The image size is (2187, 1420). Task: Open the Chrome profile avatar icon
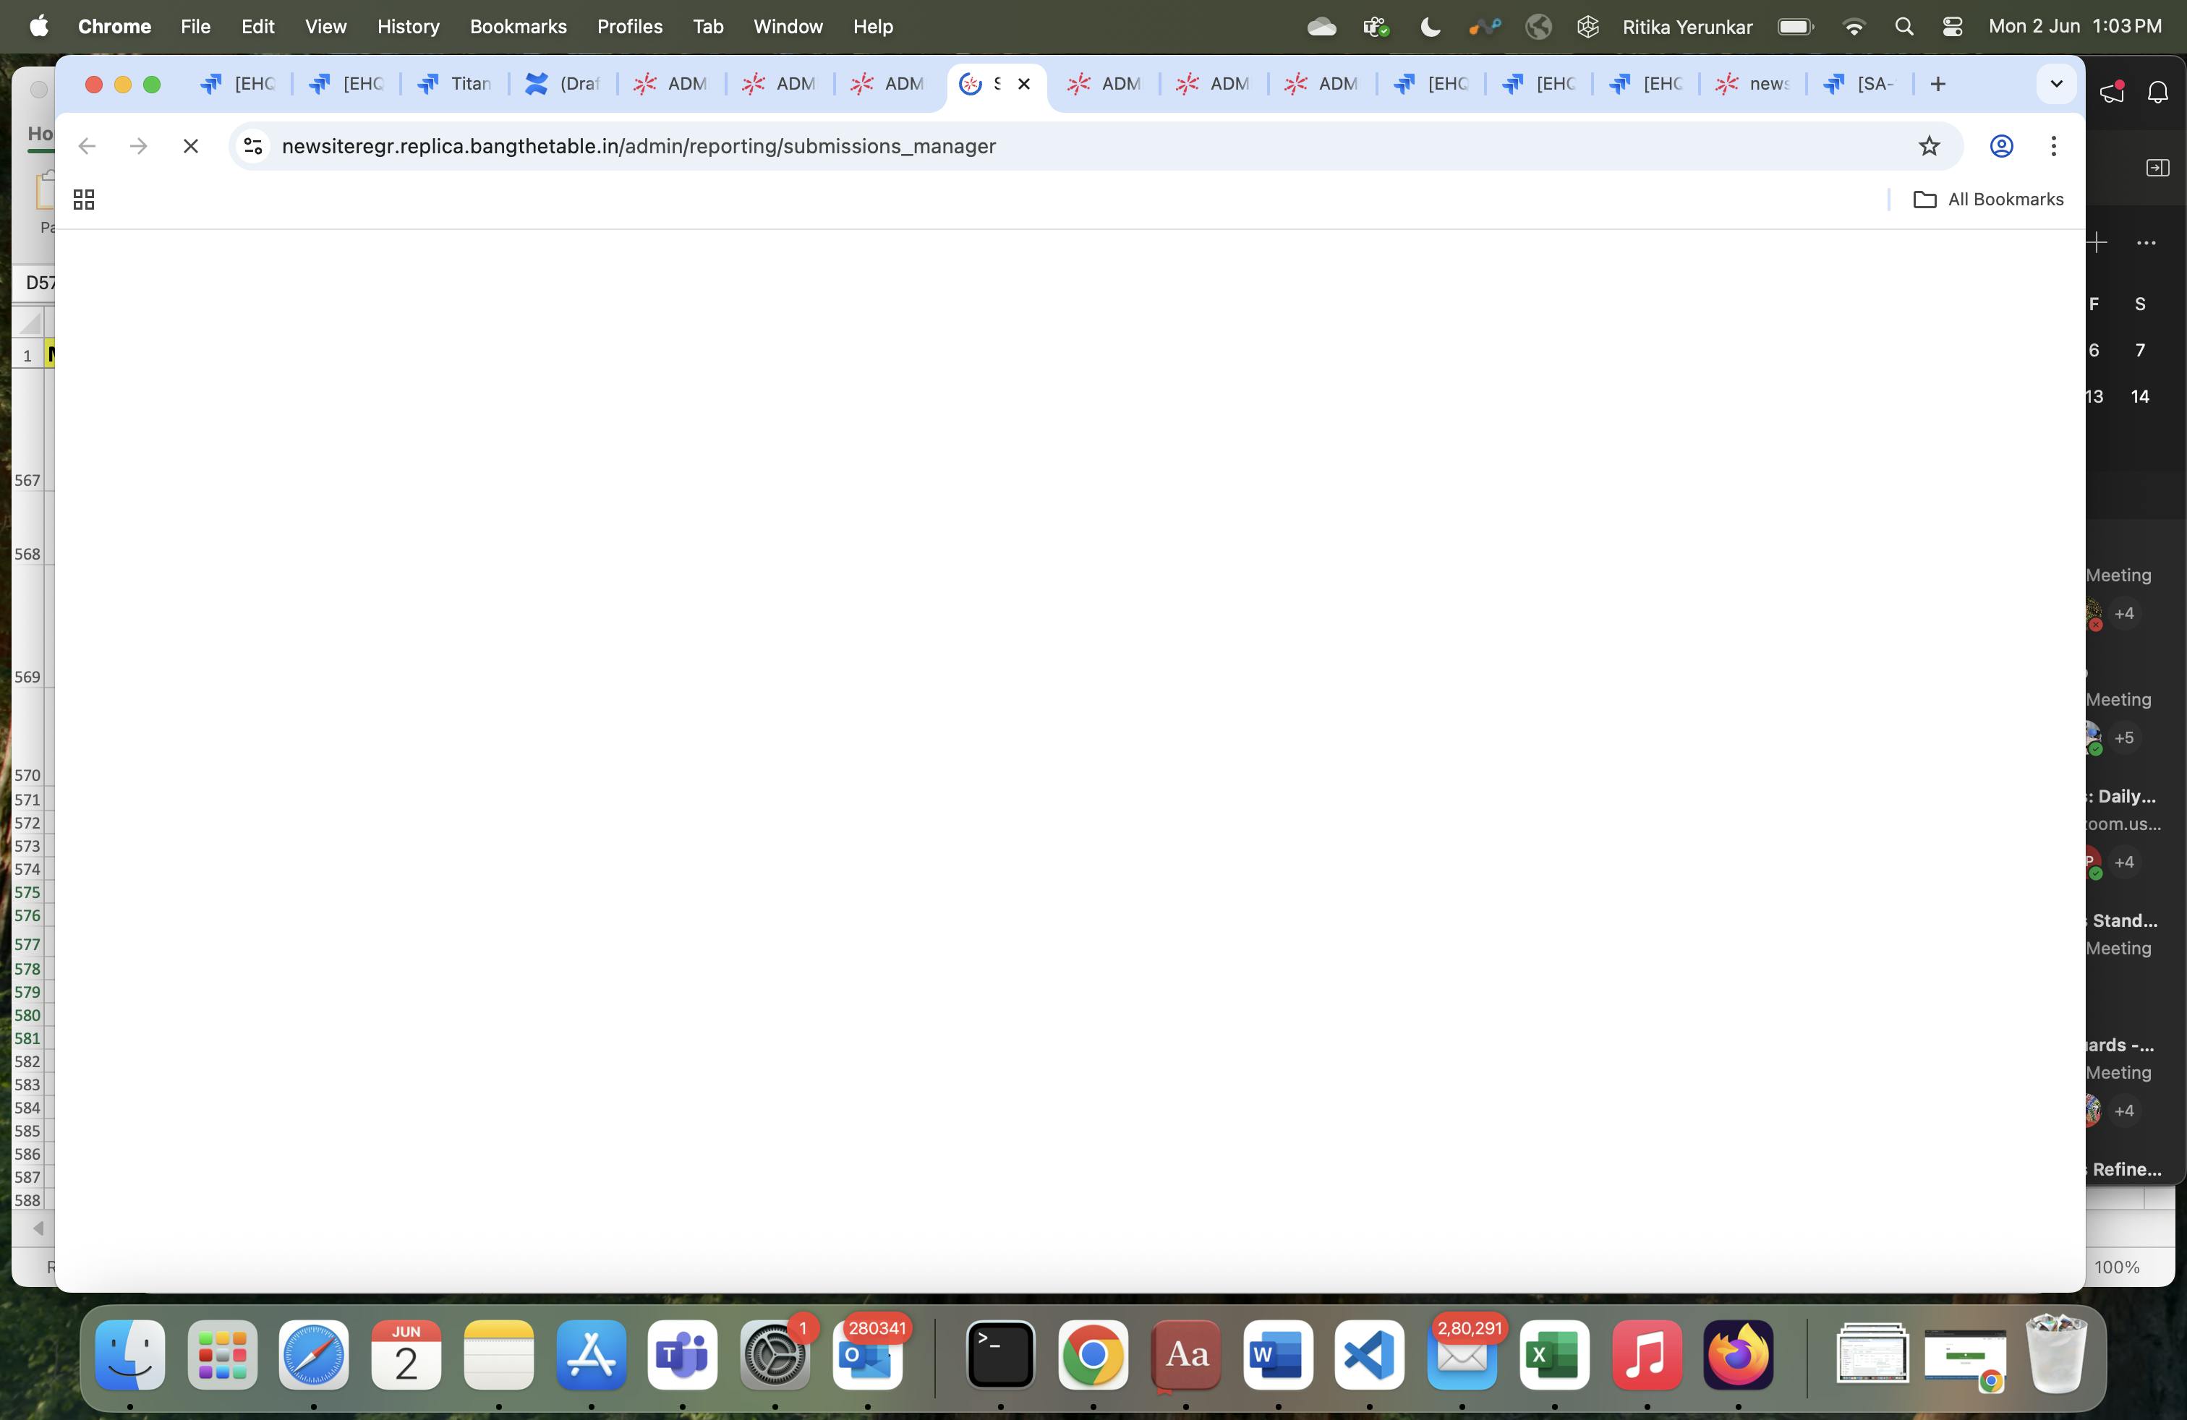click(2001, 146)
